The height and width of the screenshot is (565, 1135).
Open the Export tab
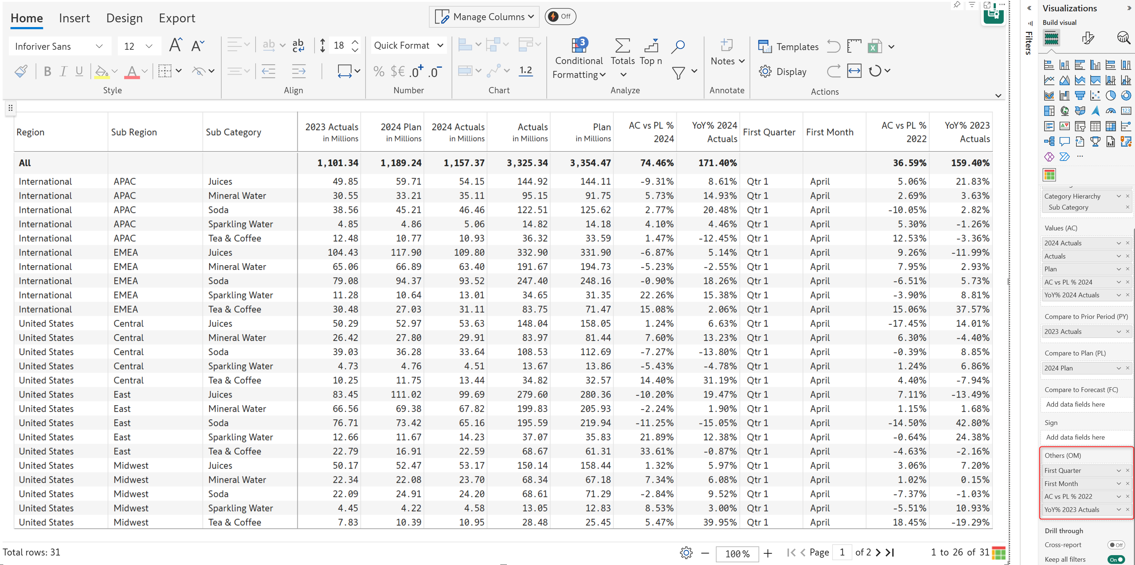pos(177,18)
